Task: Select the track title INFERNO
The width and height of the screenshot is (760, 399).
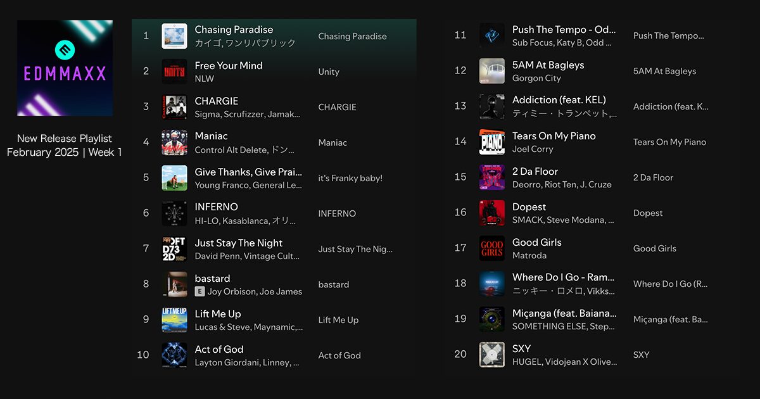Action: [216, 207]
